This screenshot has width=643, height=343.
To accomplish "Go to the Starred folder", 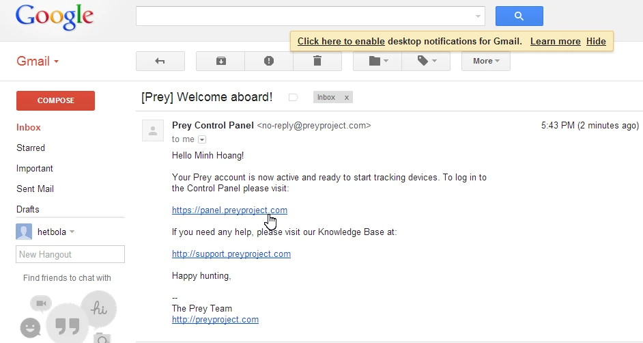I will pyautogui.click(x=31, y=148).
